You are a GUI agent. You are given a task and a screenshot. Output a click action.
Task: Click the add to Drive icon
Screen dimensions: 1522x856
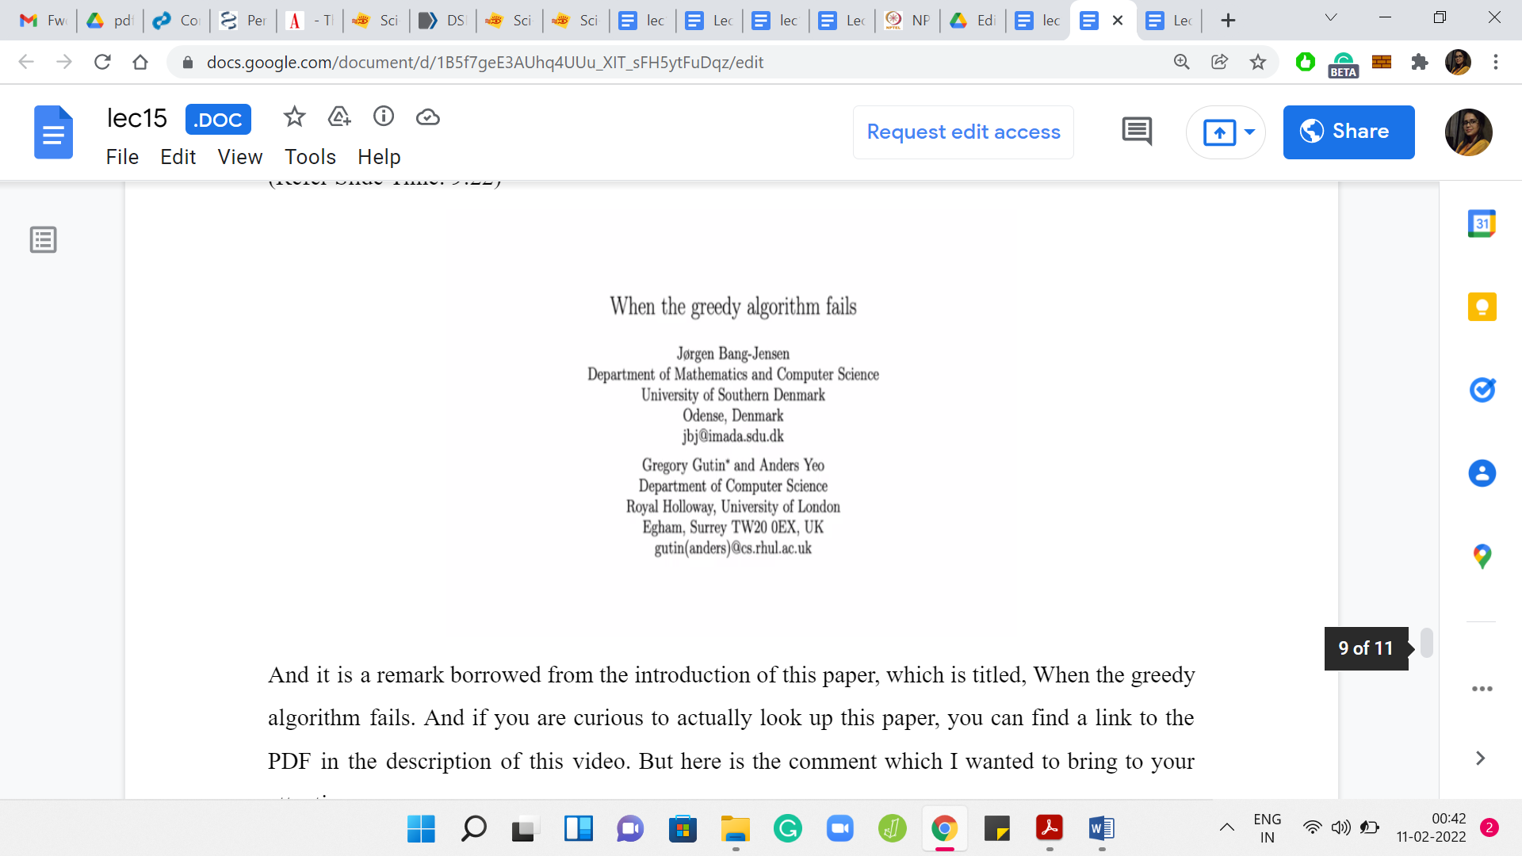point(339,117)
